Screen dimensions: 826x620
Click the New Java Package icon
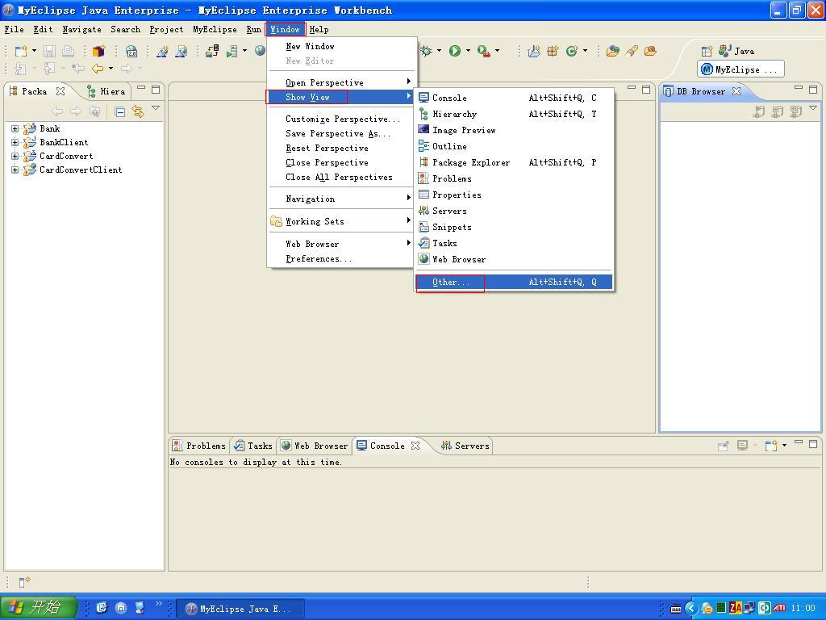coord(552,51)
